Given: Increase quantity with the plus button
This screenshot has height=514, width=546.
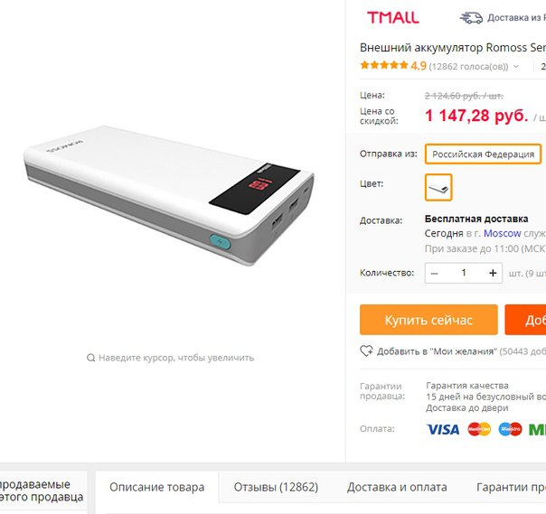Looking at the screenshot, I should tap(493, 273).
